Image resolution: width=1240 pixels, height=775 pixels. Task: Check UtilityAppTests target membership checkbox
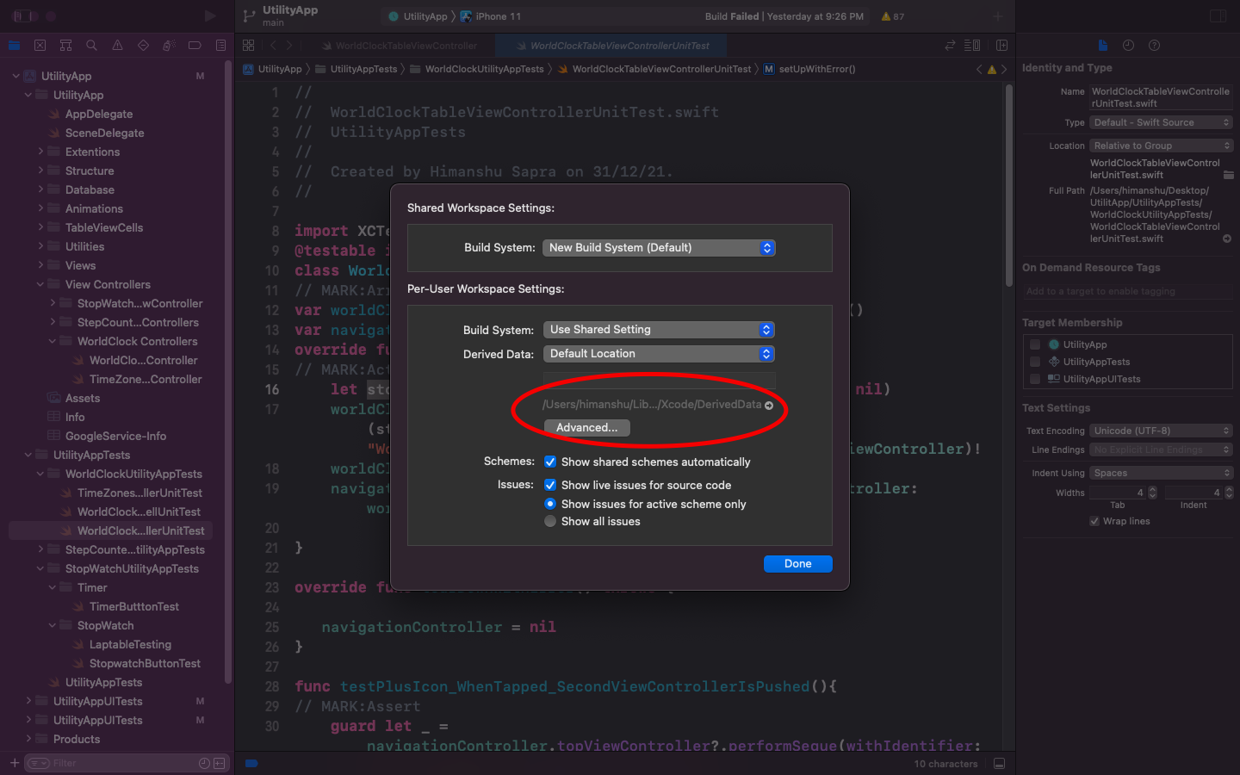coord(1035,362)
